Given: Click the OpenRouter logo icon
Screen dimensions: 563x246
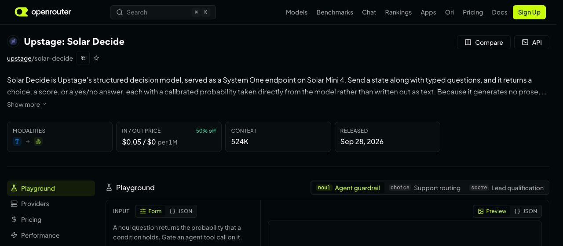Looking at the screenshot, I should point(21,12).
